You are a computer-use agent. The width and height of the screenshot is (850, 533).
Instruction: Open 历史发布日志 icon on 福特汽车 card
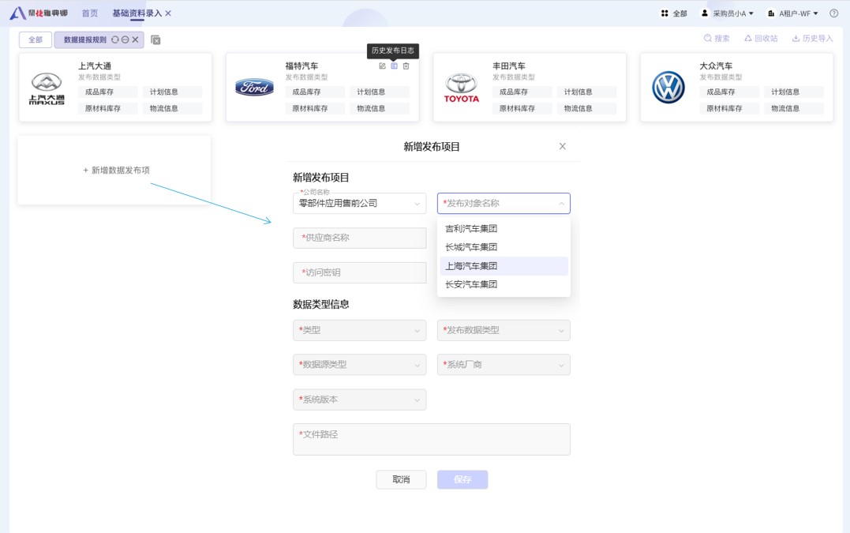tap(395, 66)
